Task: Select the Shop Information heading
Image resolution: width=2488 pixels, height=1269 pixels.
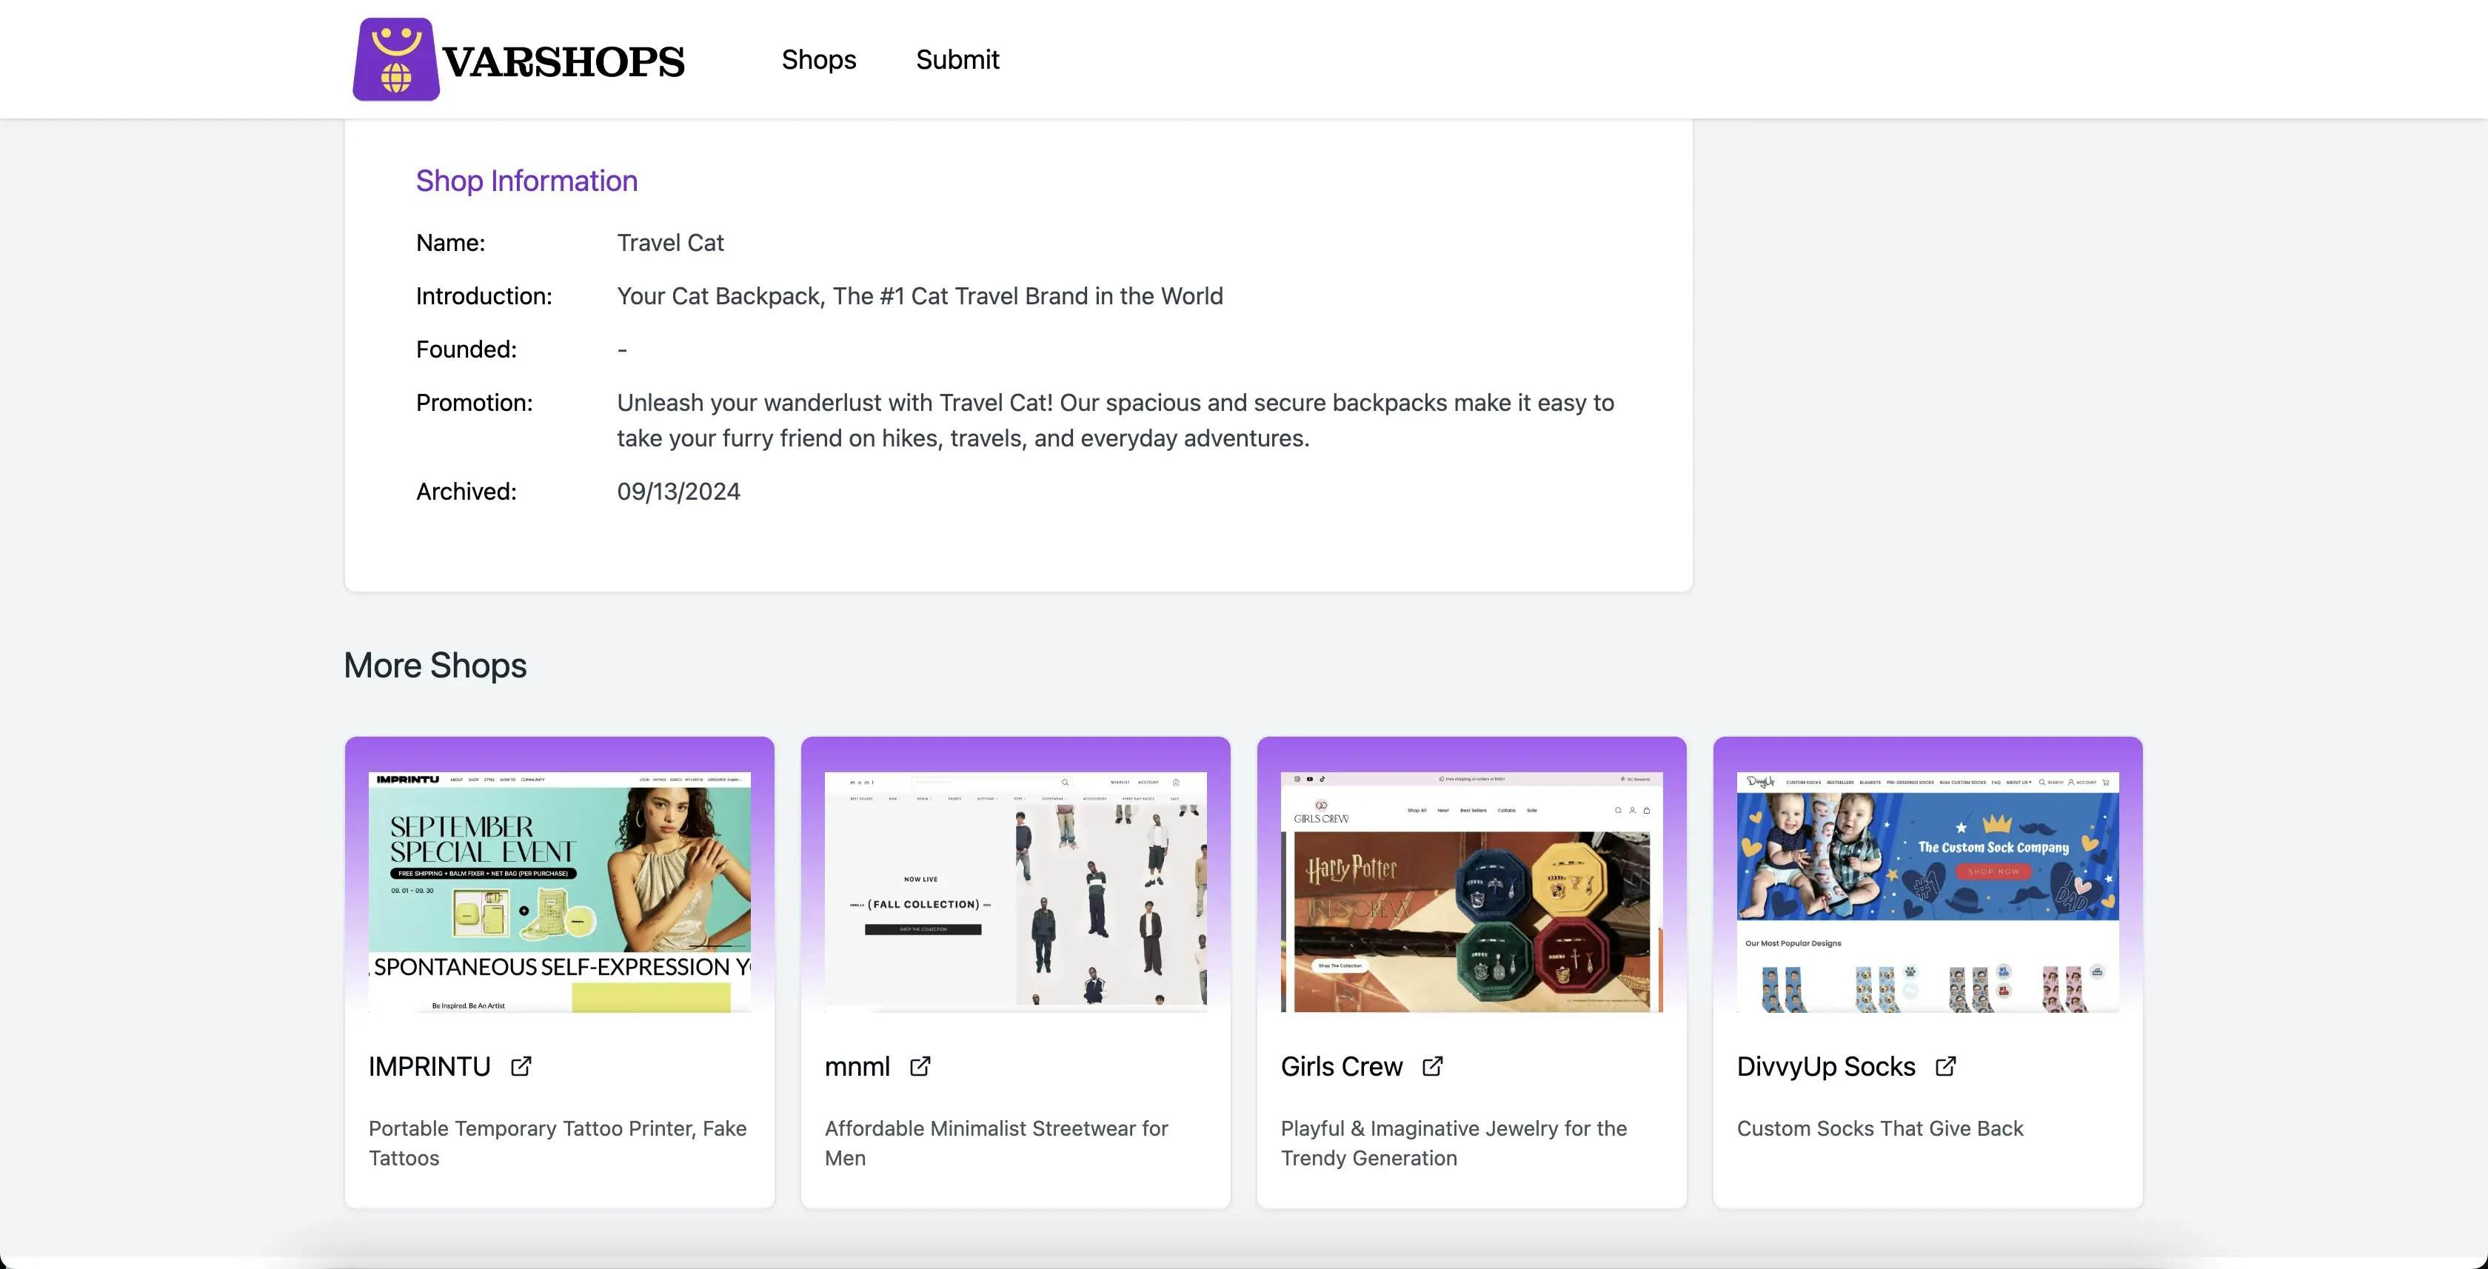Action: [526, 181]
